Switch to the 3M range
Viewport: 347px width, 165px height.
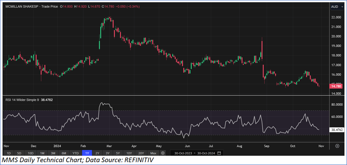(x=53, y=153)
